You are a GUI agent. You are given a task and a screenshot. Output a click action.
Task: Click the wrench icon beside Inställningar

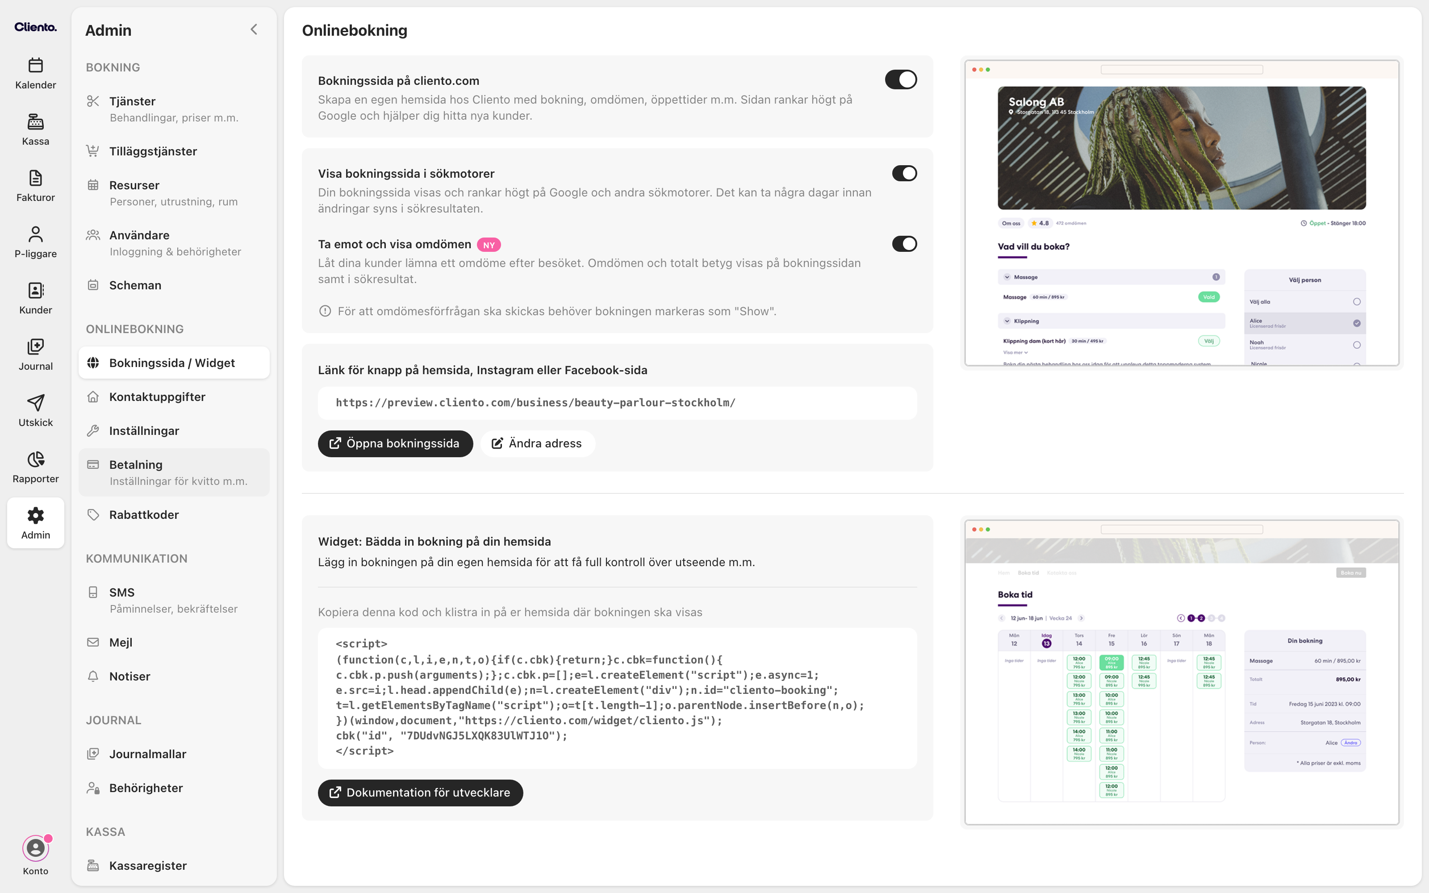click(93, 430)
